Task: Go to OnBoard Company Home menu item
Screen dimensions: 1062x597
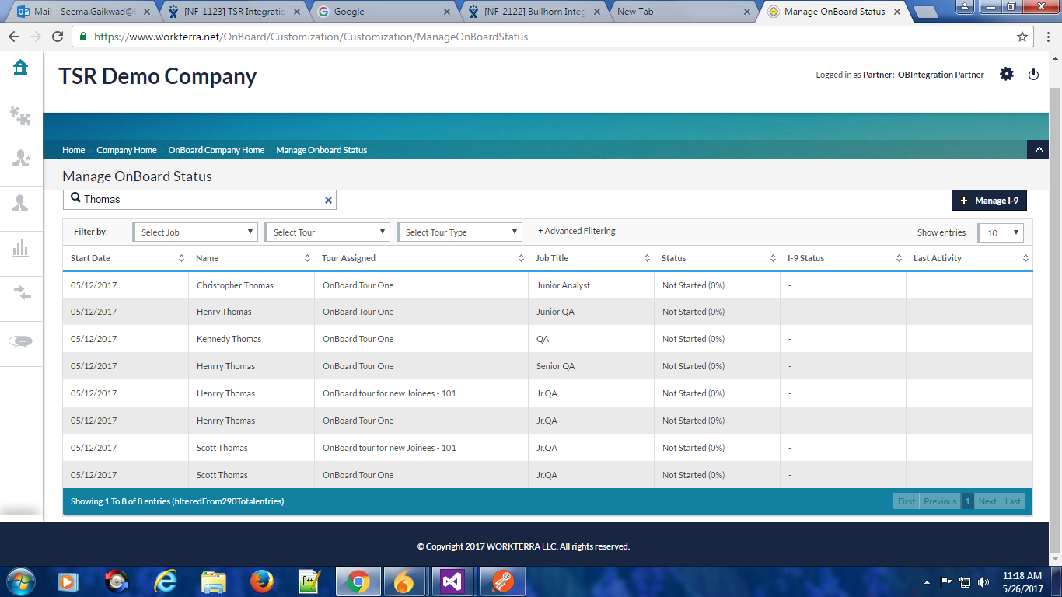Action: (x=216, y=150)
